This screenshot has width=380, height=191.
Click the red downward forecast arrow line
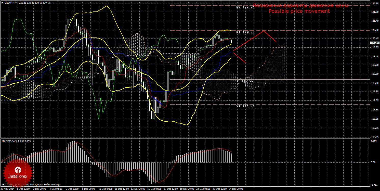[x=239, y=57]
